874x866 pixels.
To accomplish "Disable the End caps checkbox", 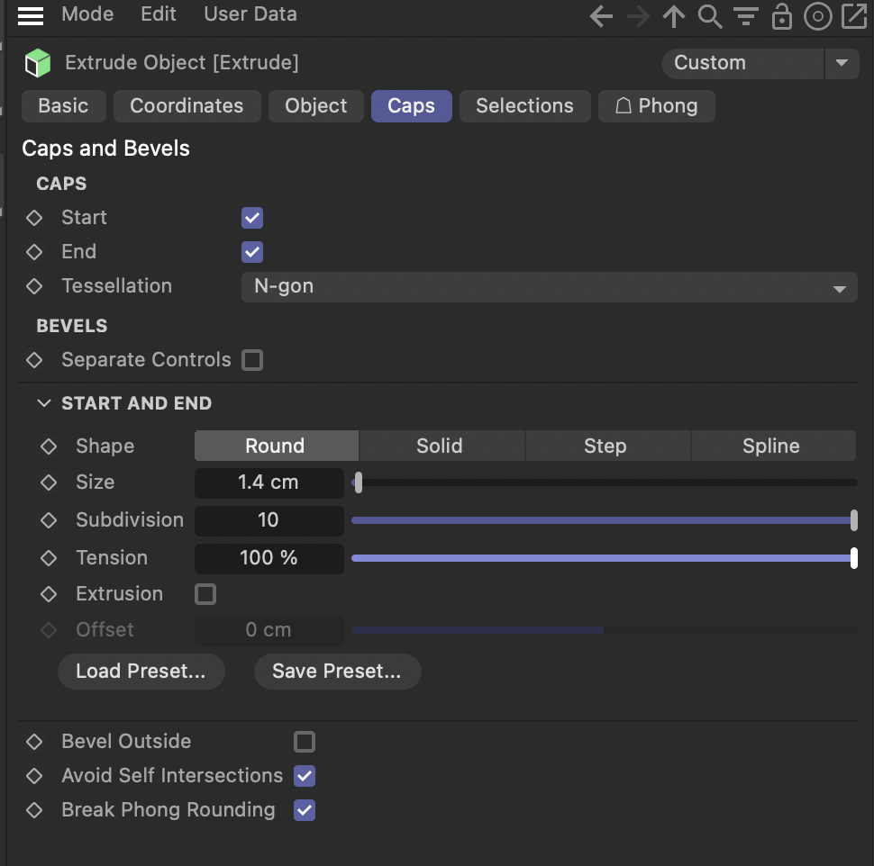I will click(x=251, y=251).
